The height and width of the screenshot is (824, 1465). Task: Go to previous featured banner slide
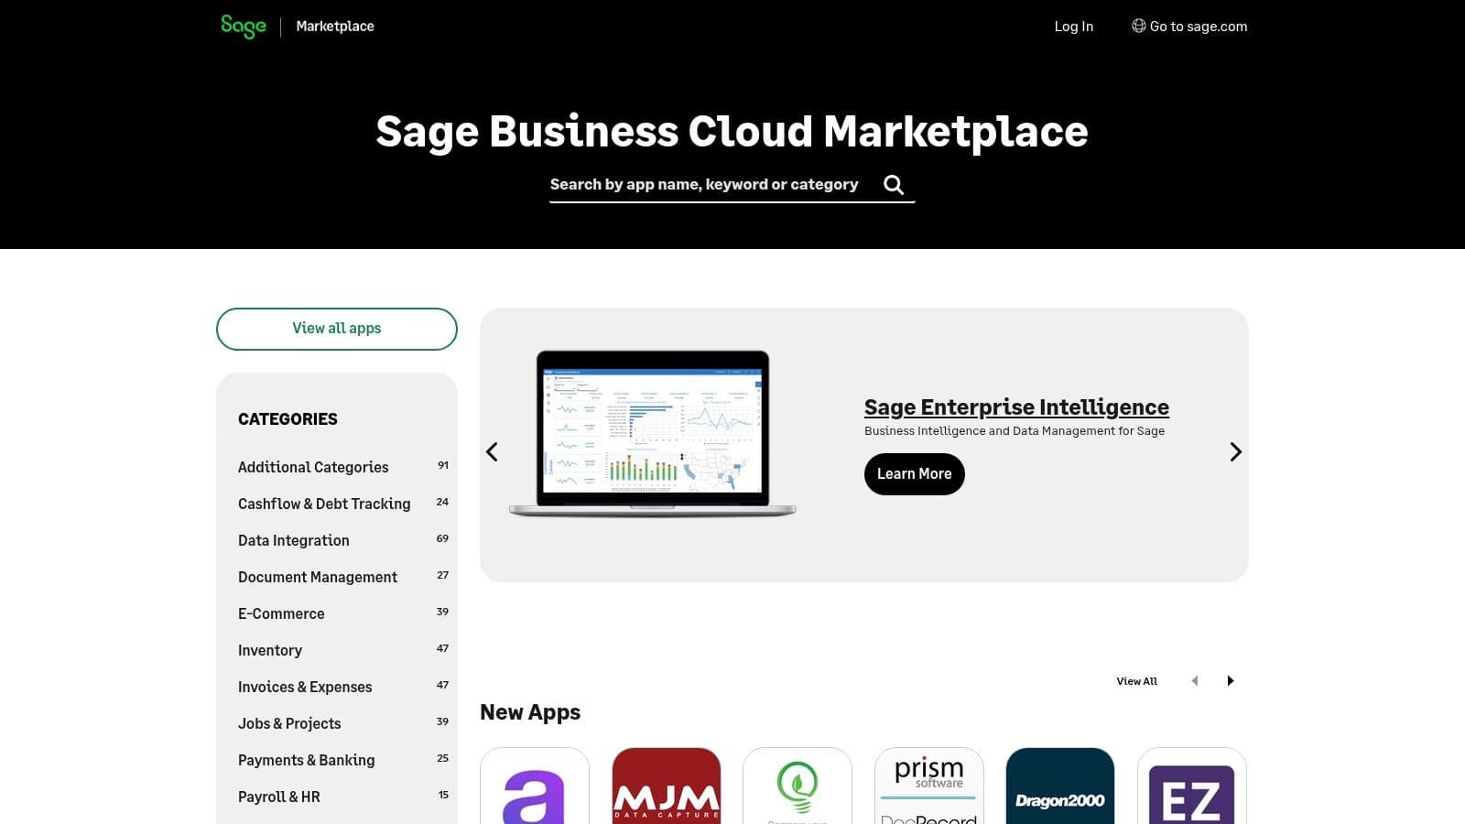tap(492, 451)
